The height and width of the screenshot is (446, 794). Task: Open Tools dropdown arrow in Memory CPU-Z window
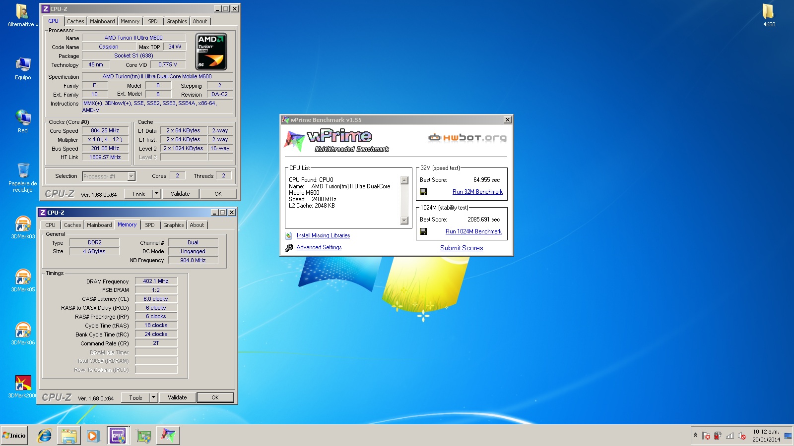pyautogui.click(x=153, y=397)
